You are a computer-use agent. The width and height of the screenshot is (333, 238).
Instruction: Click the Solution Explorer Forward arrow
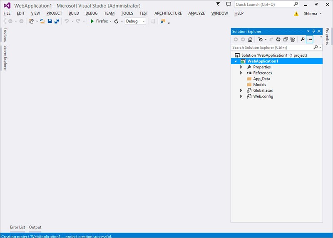pos(243,39)
